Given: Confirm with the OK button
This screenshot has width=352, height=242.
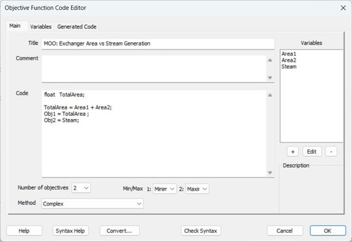Looking at the screenshot, I should pyautogui.click(x=328, y=230).
